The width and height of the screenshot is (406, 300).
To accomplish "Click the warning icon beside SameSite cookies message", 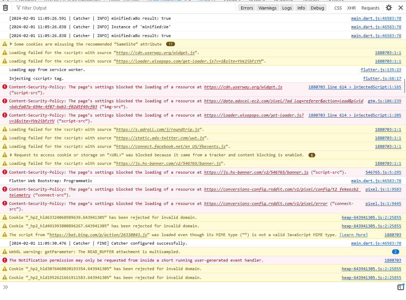I will (x=5, y=44).
